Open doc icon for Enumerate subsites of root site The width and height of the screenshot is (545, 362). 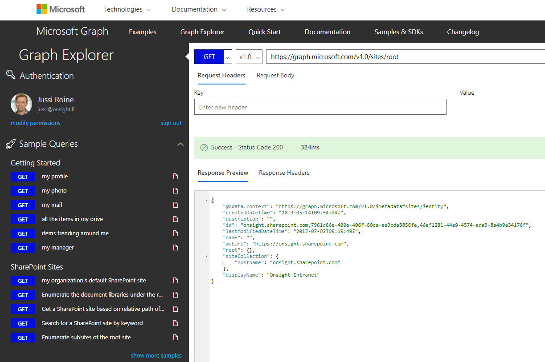pos(176,338)
